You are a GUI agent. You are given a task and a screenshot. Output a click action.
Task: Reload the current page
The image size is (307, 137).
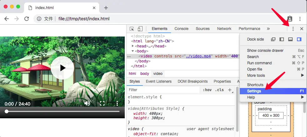pos(27,19)
